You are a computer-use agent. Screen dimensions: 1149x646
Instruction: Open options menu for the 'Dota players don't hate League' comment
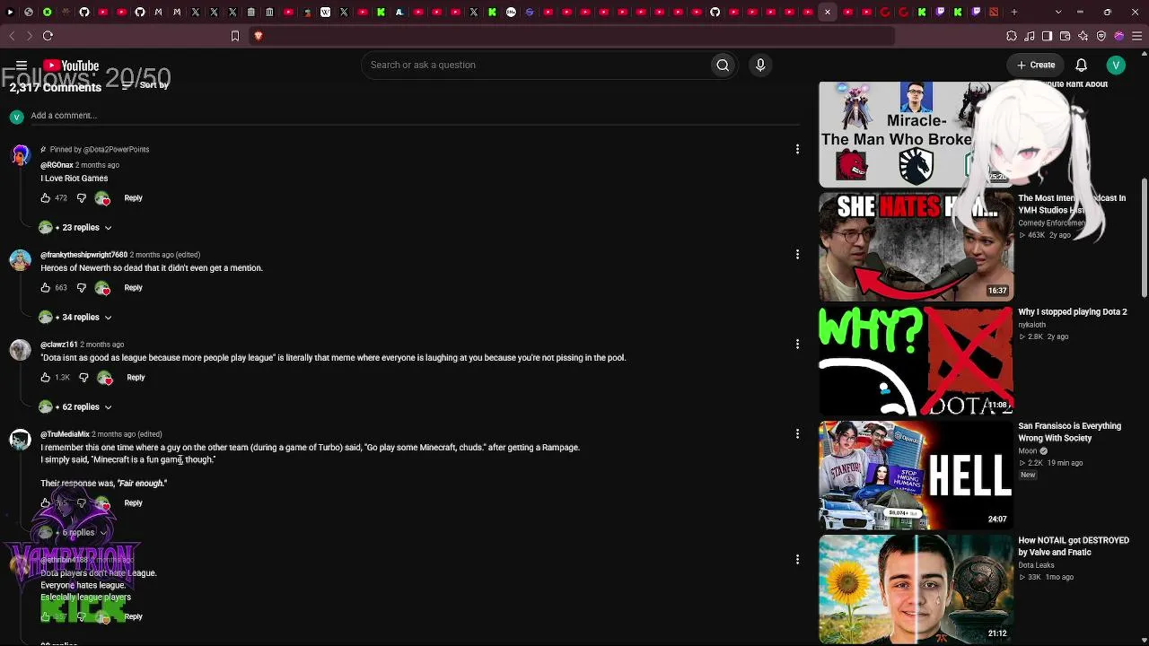pyautogui.click(x=797, y=560)
